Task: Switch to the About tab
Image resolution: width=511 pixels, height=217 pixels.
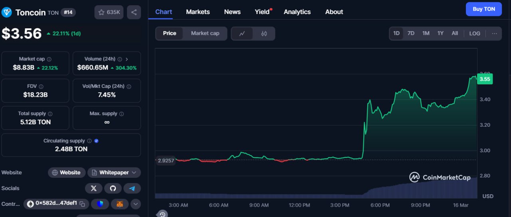Action: pyautogui.click(x=334, y=12)
